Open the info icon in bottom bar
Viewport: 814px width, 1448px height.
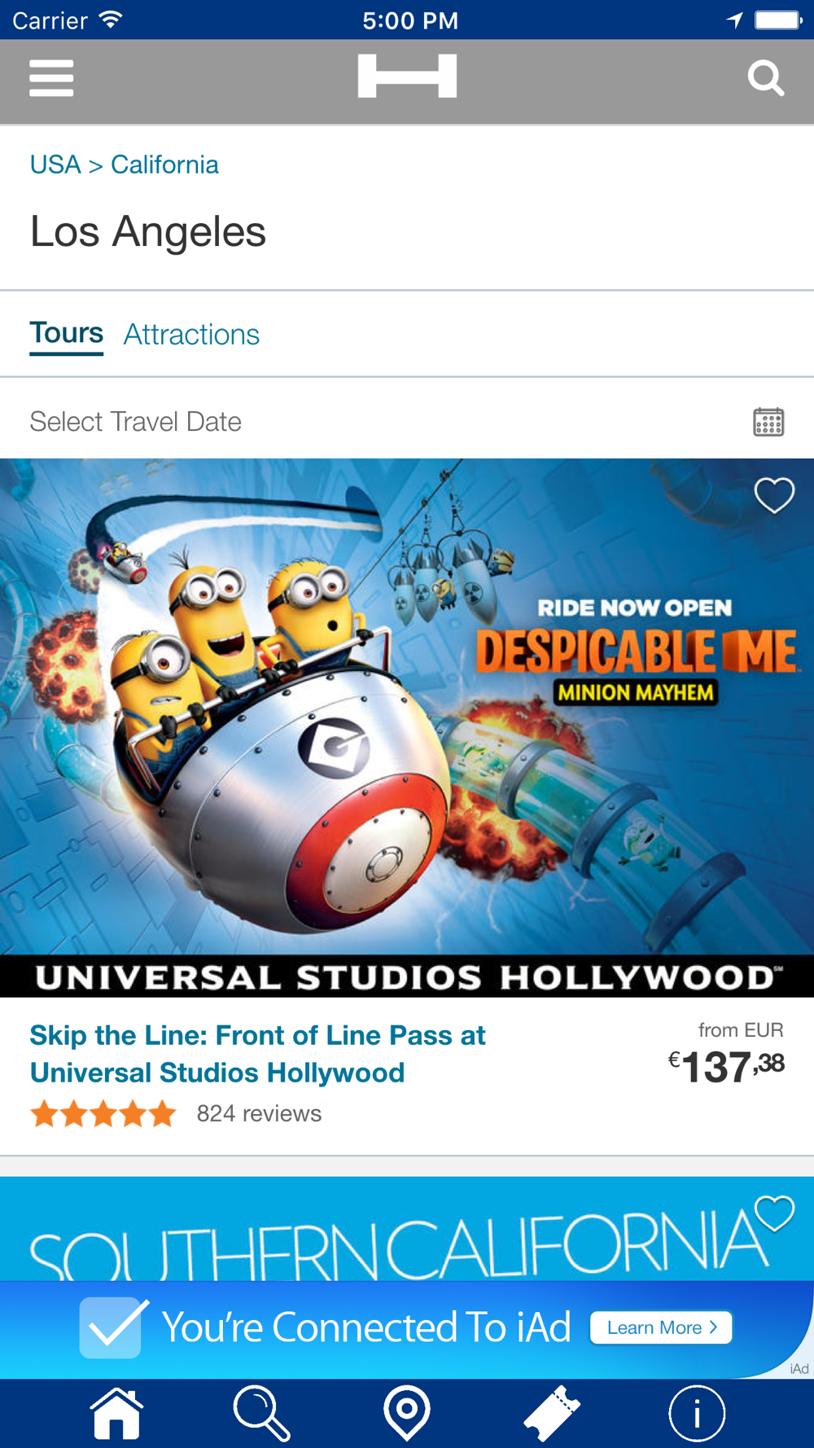(x=697, y=1413)
